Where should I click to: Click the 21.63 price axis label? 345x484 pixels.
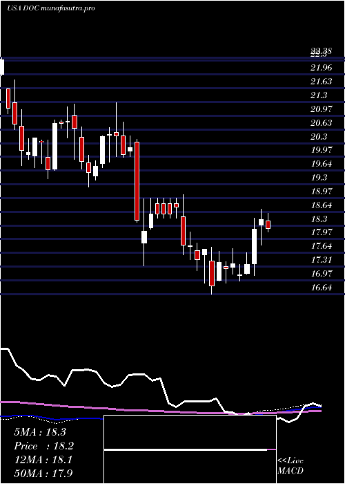click(x=322, y=82)
